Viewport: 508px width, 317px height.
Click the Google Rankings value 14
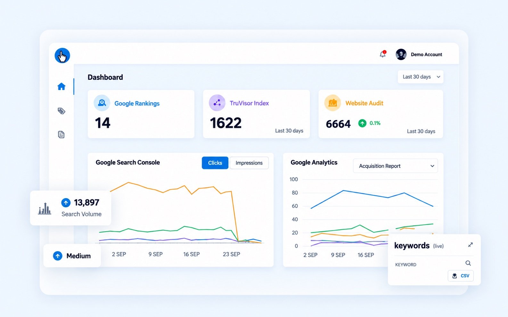coord(102,123)
